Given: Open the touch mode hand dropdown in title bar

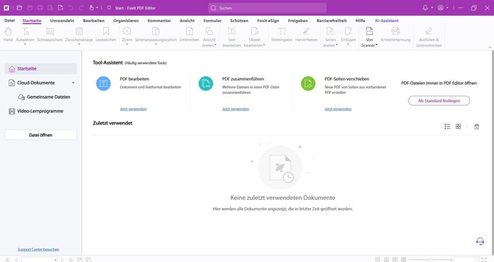Looking at the screenshot, I should (97, 8).
